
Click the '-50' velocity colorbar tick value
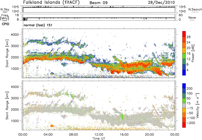[x=190, y=113]
